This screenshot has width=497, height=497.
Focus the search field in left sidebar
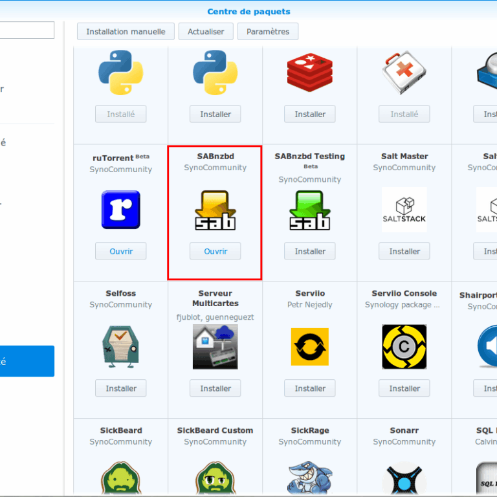click(x=27, y=30)
